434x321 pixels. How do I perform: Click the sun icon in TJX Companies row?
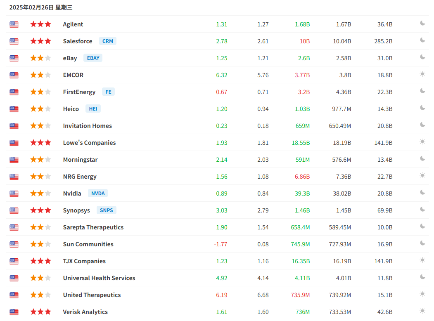422,260
